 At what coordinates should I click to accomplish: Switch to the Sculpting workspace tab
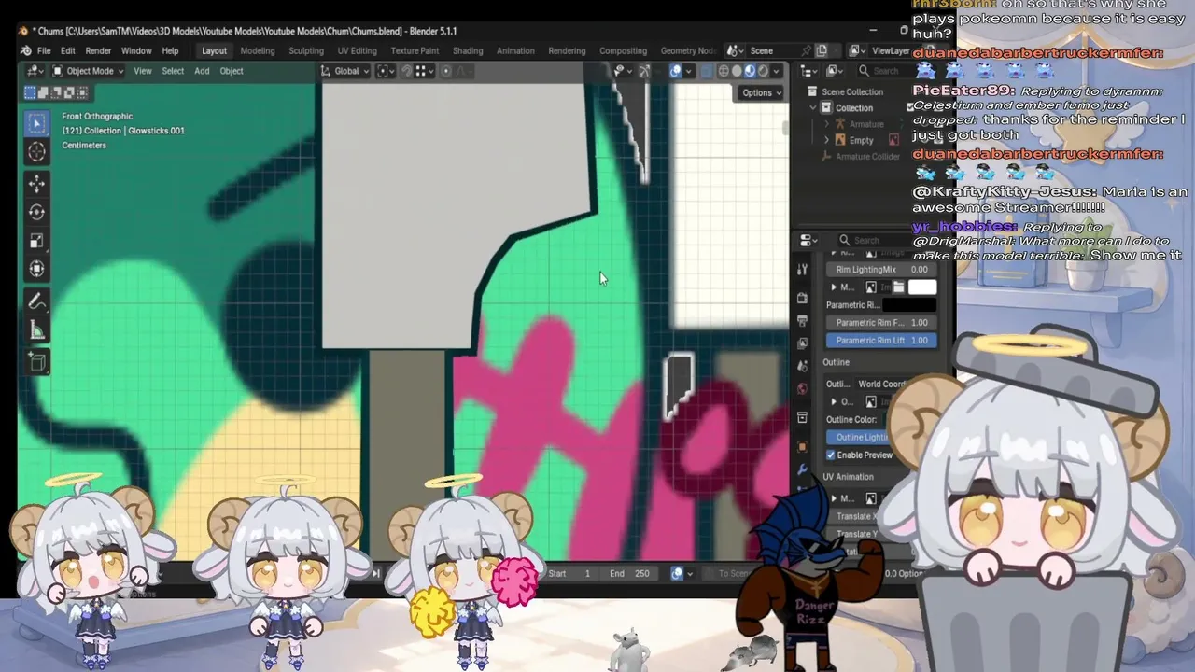tap(305, 50)
